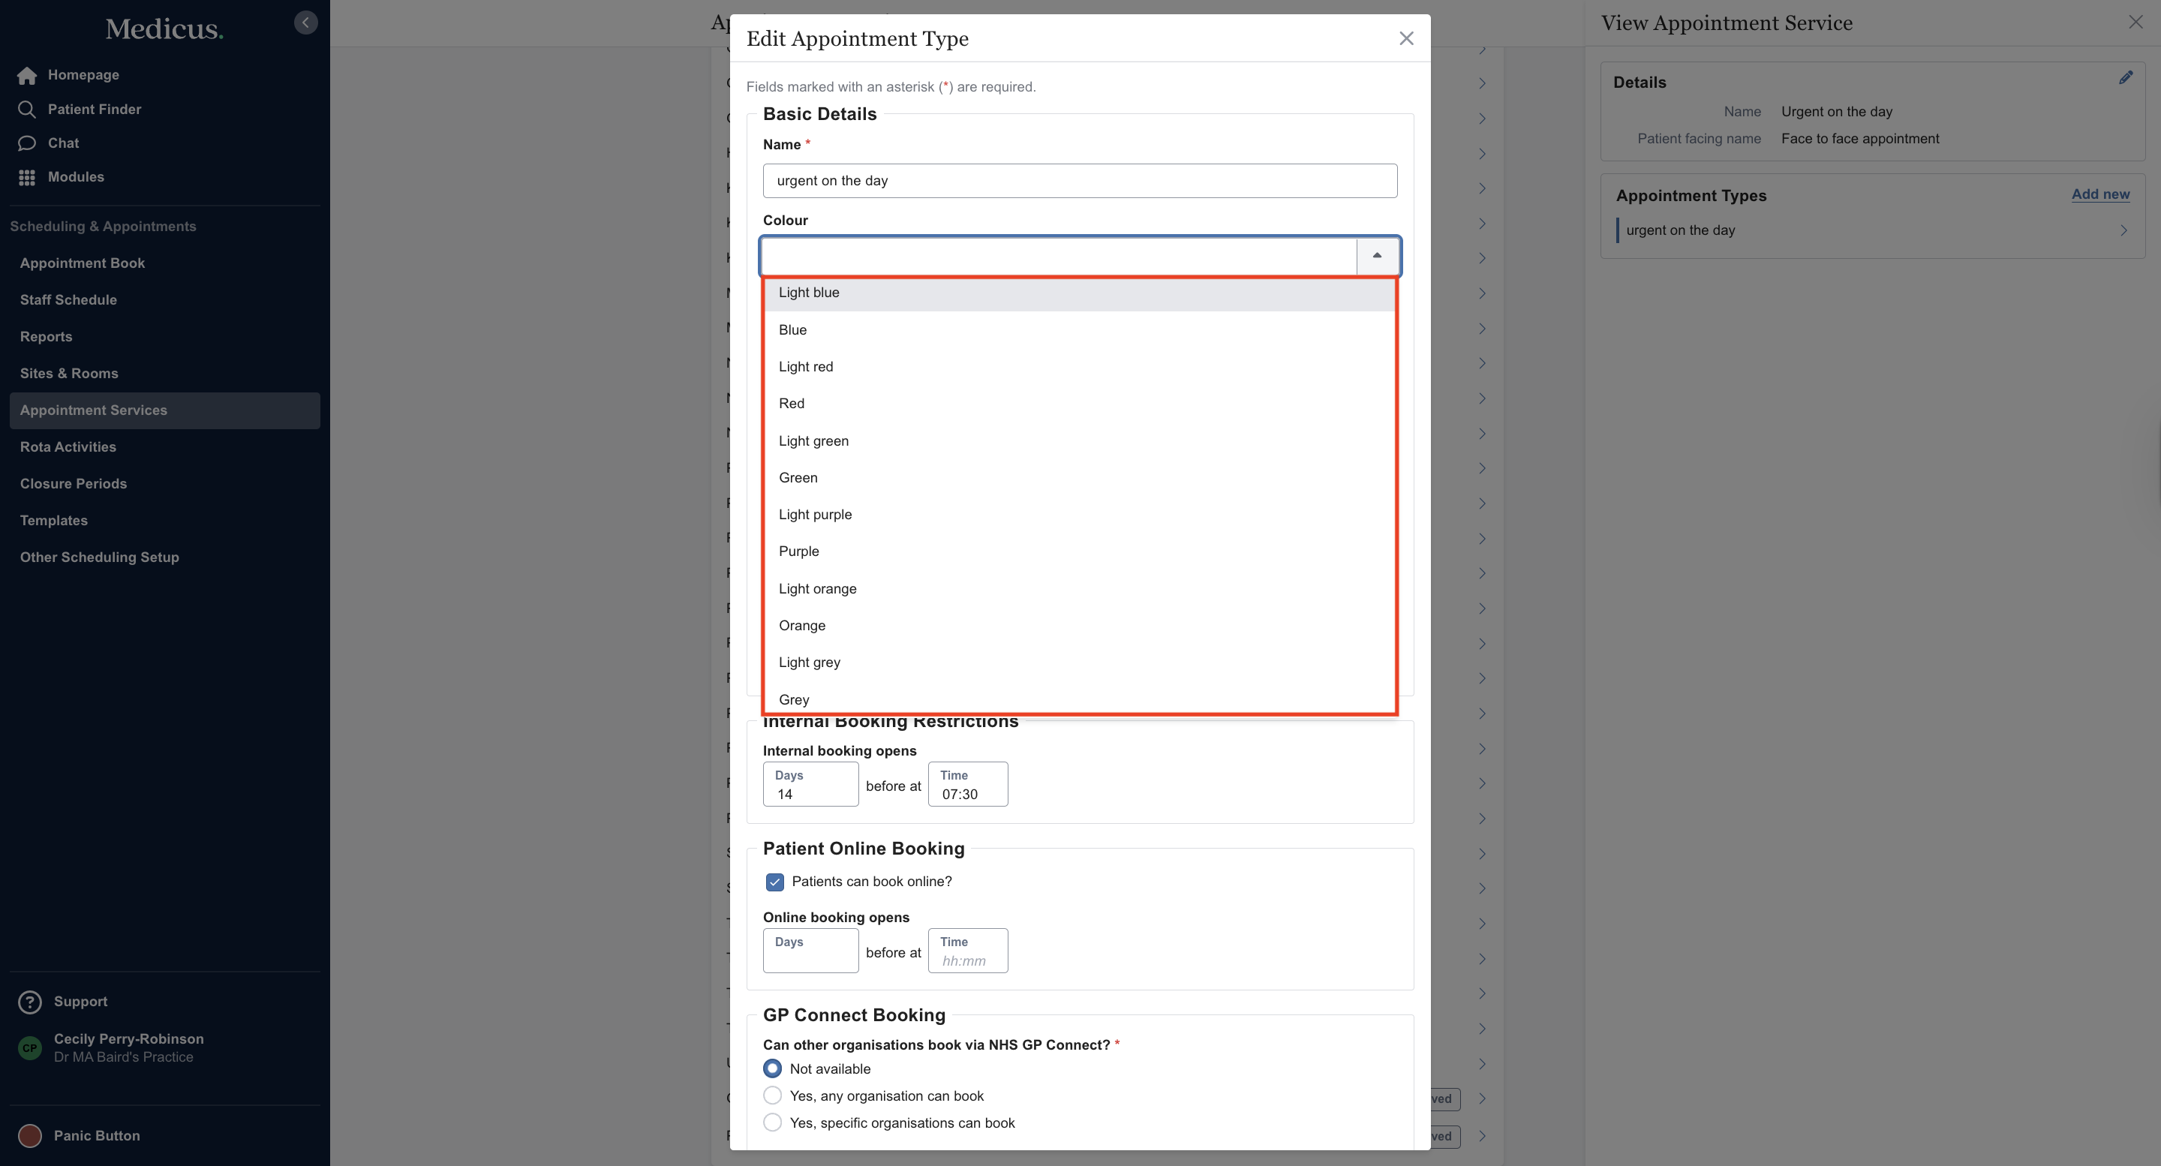
Task: Open Rota Activities in sidebar
Action: (x=164, y=447)
